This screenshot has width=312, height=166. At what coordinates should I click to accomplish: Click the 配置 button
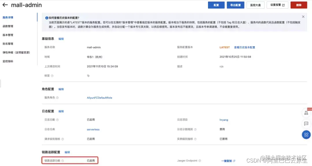coord(216,5)
